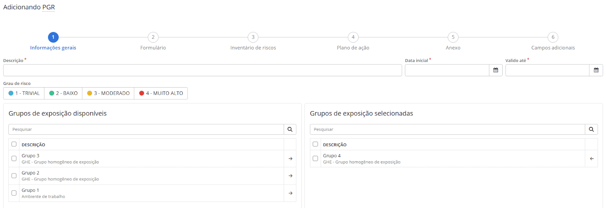606x208 pixels.
Task: Open the Valido até calendar picker
Action: 596,70
